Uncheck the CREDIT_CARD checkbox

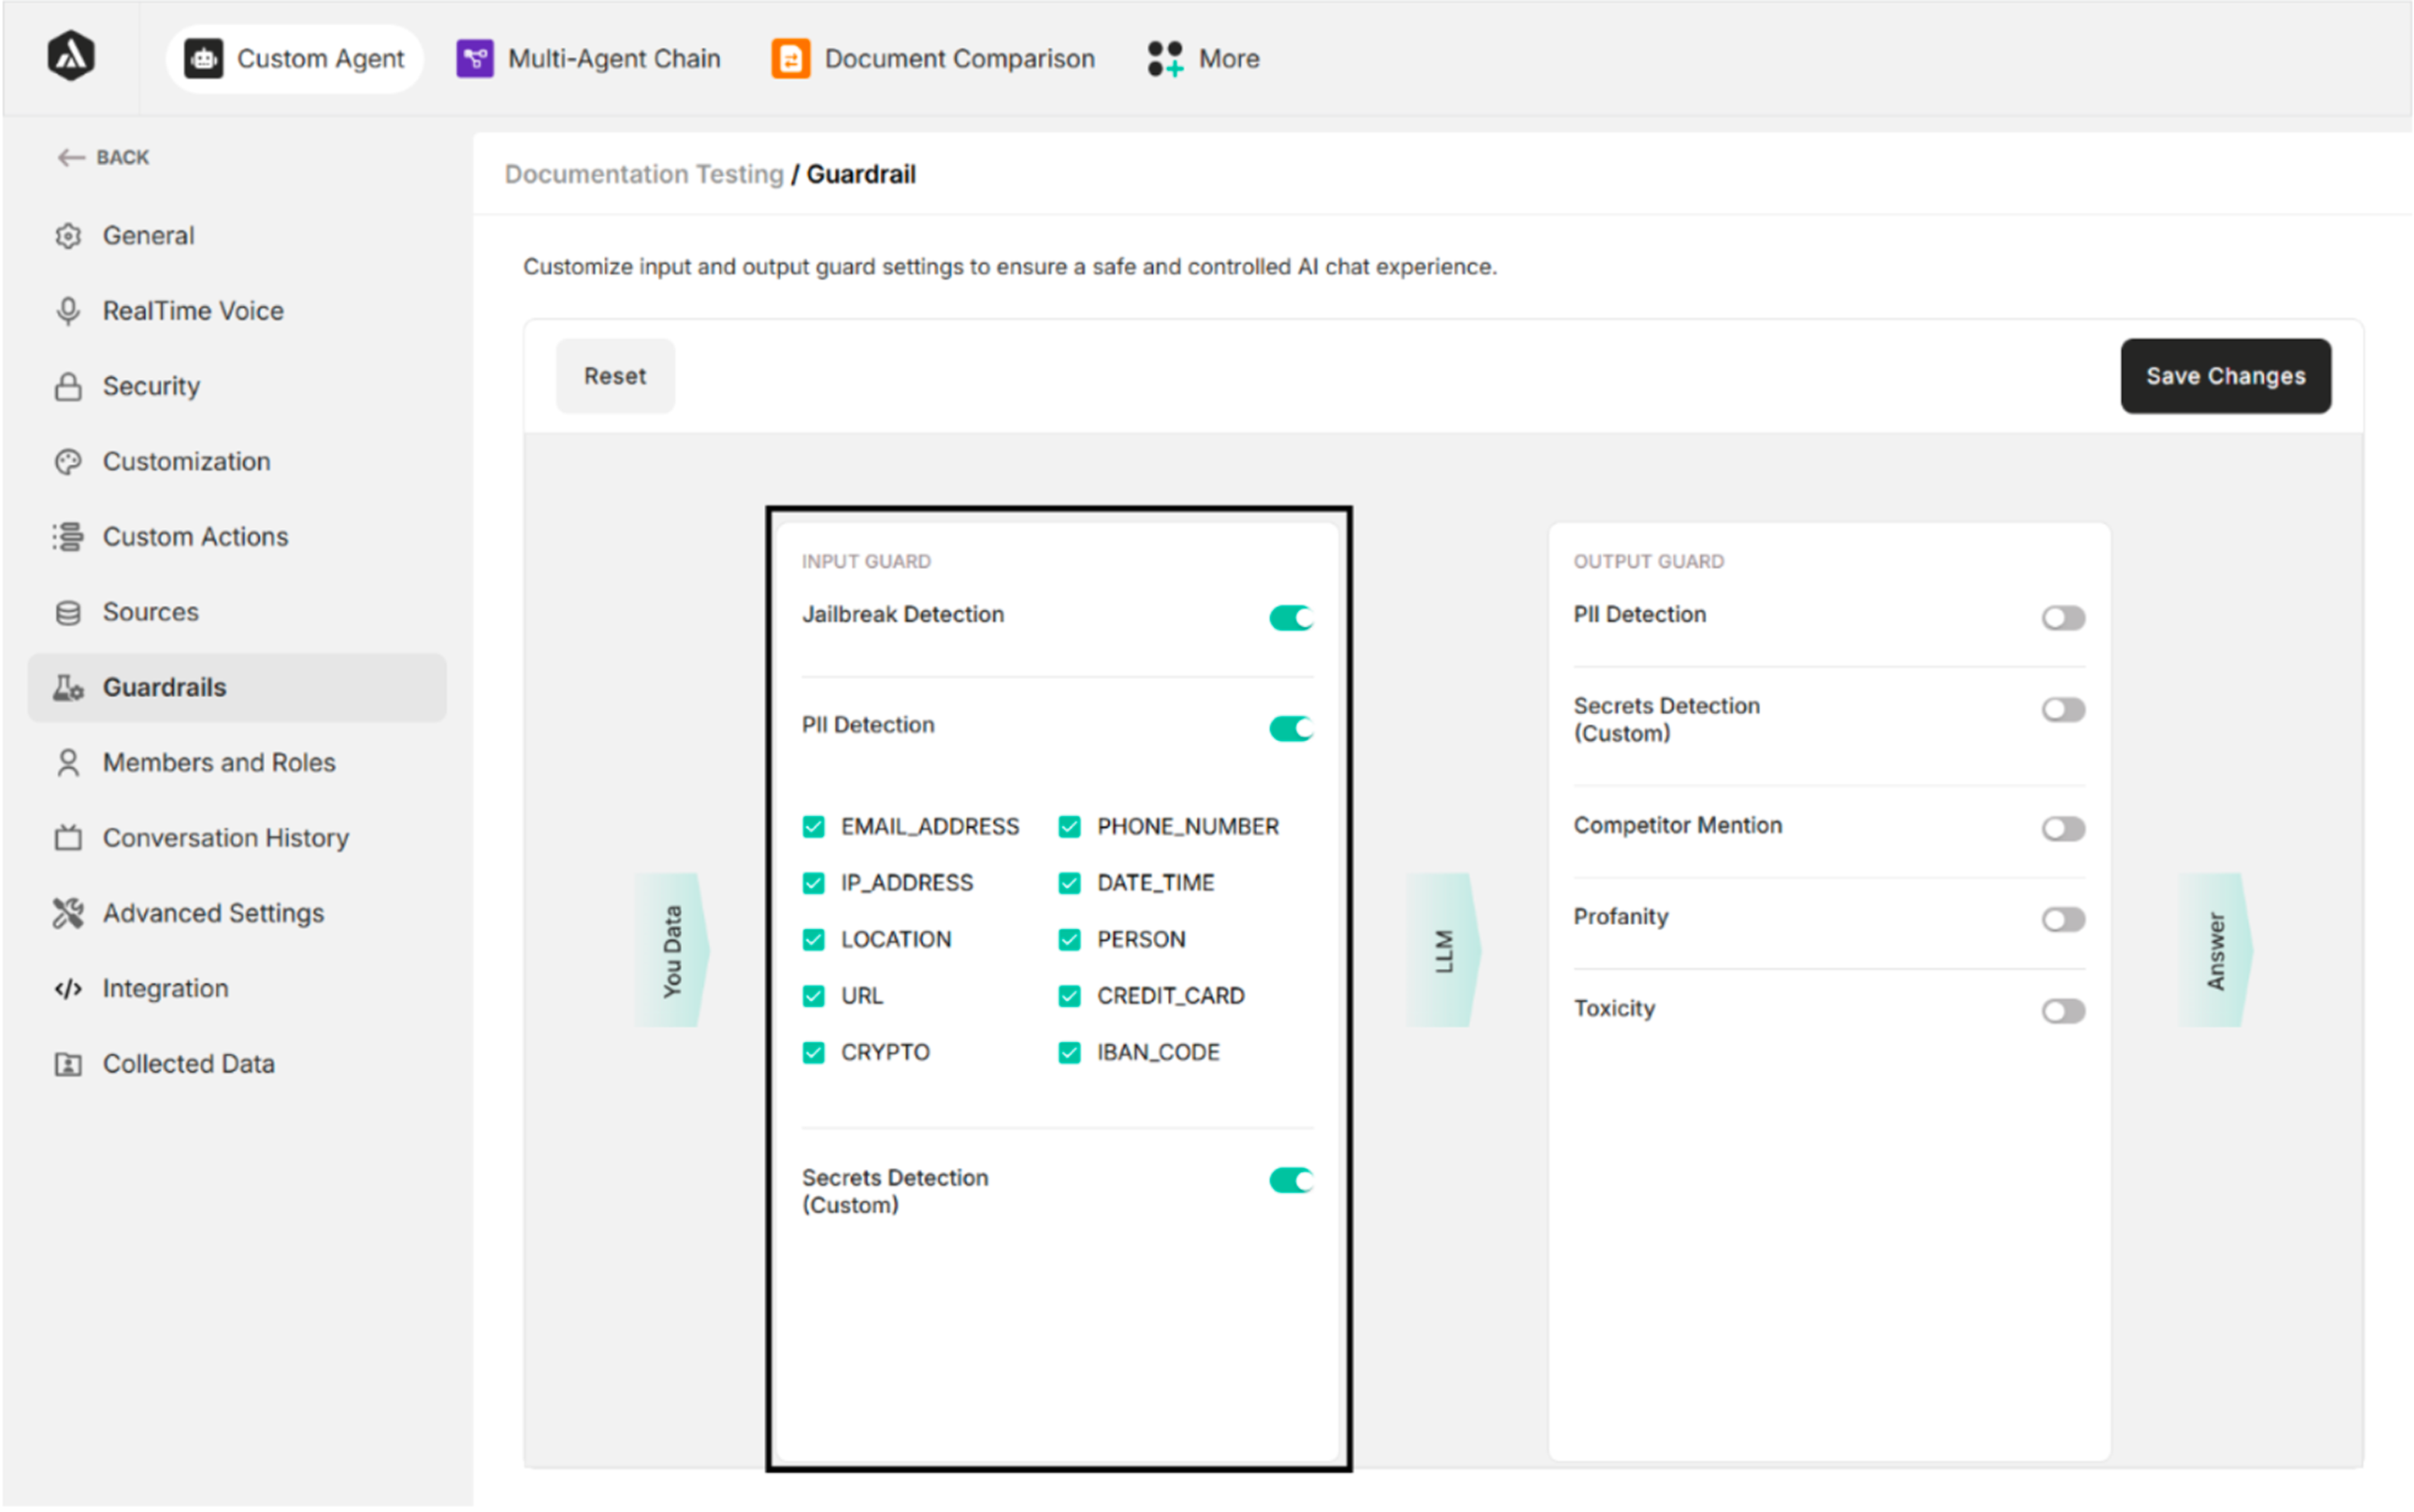pyautogui.click(x=1069, y=996)
